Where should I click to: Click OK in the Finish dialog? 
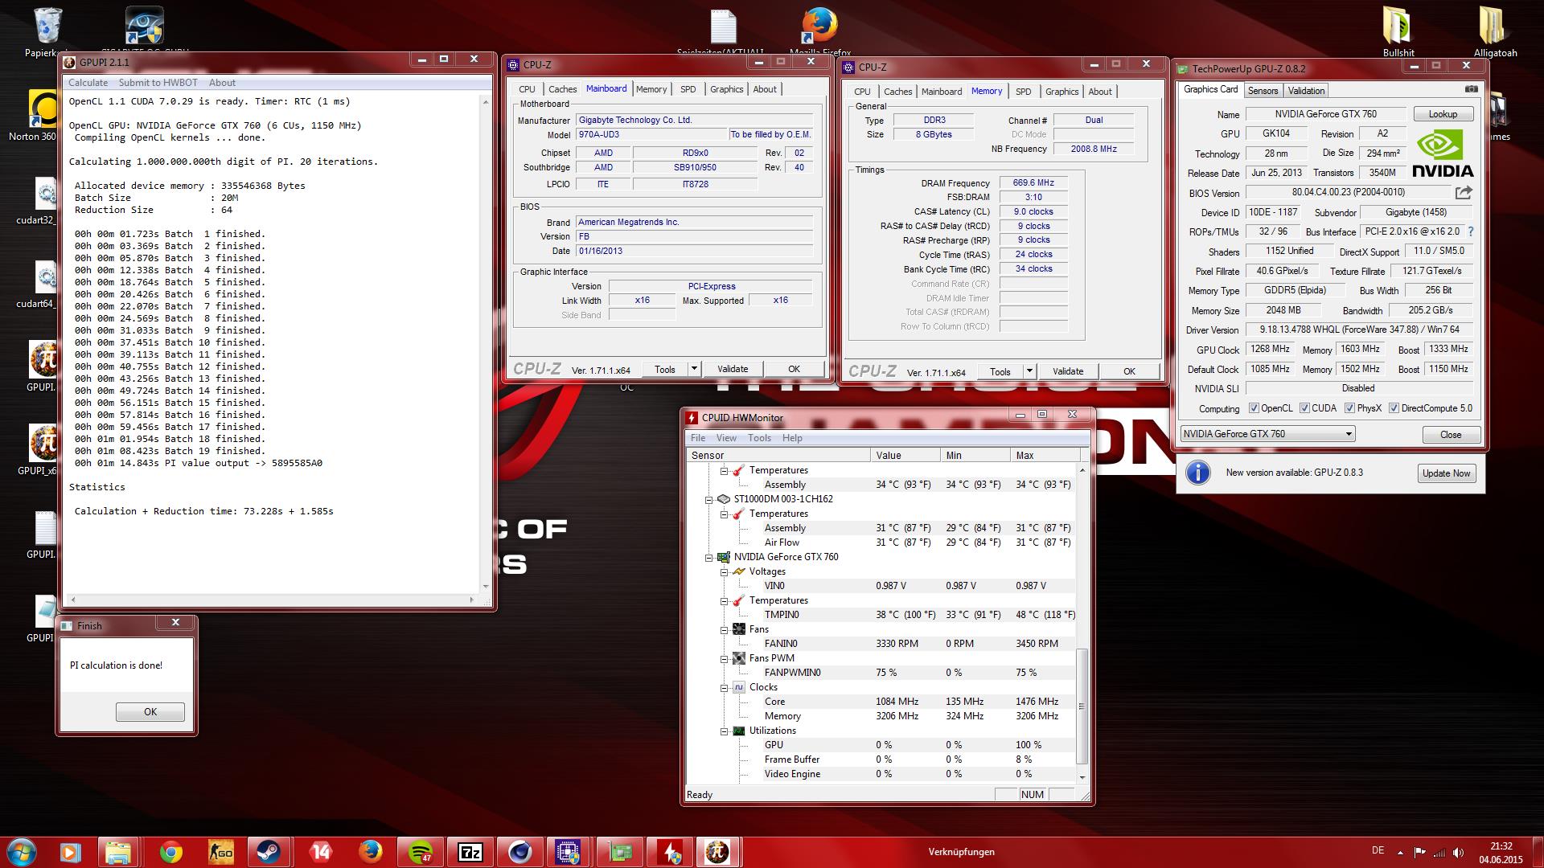(150, 712)
